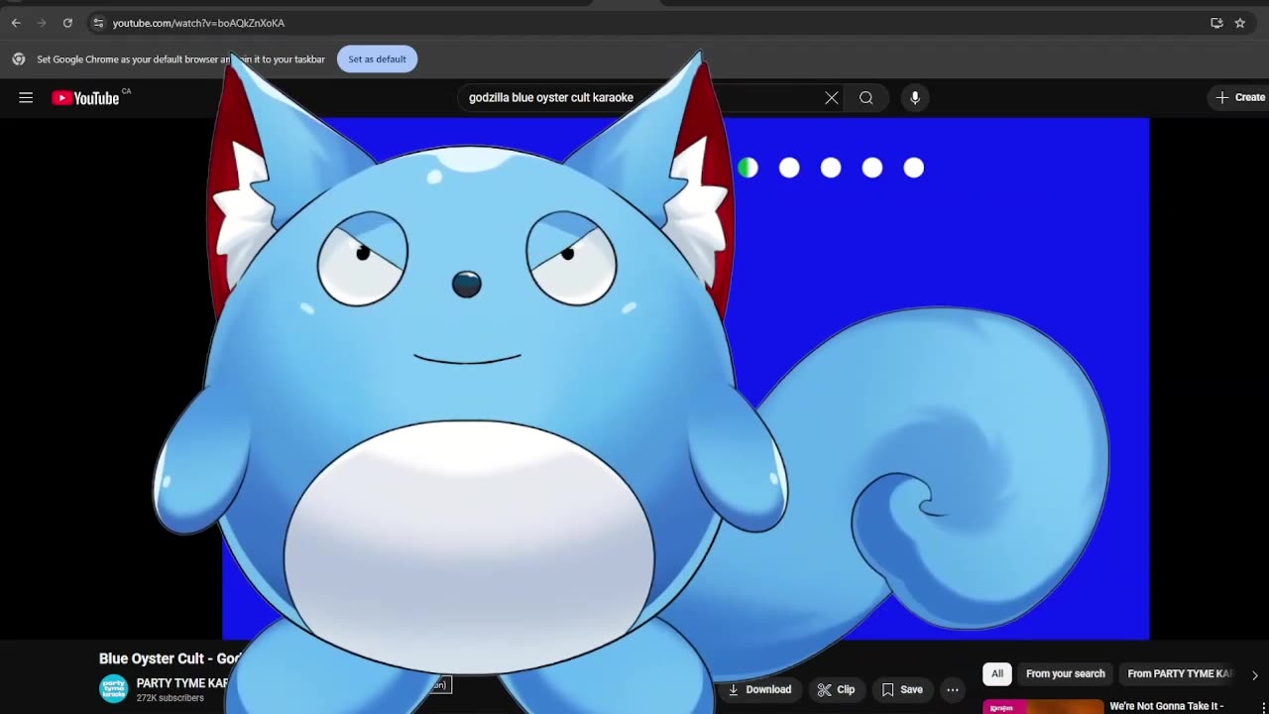Image resolution: width=1269 pixels, height=714 pixels.
Task: Show more filter chips with right chevron
Action: coord(1254,675)
